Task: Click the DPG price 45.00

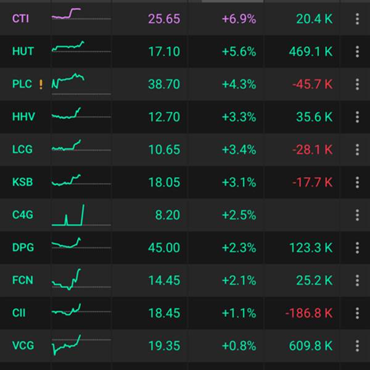Action: (x=164, y=247)
